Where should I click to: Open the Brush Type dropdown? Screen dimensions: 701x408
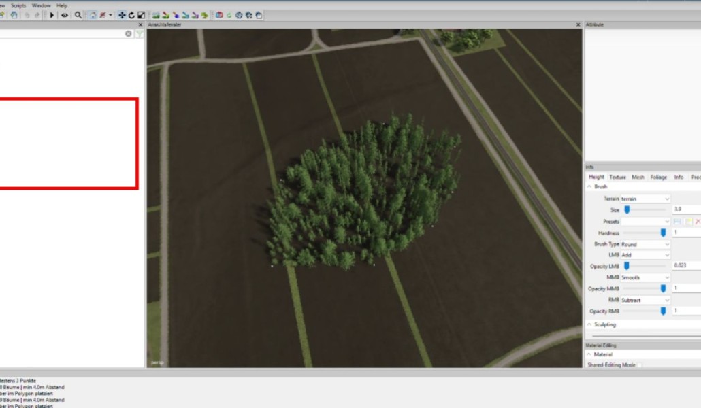(645, 244)
